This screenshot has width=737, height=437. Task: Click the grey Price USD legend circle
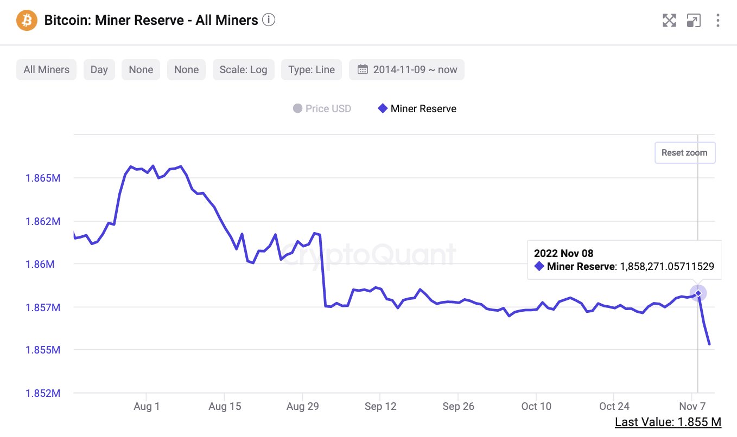(x=297, y=108)
